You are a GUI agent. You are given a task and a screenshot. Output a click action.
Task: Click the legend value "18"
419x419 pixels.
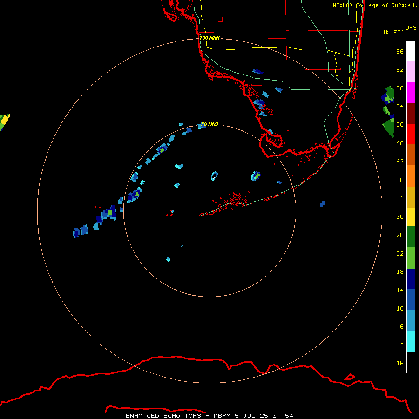point(400,272)
